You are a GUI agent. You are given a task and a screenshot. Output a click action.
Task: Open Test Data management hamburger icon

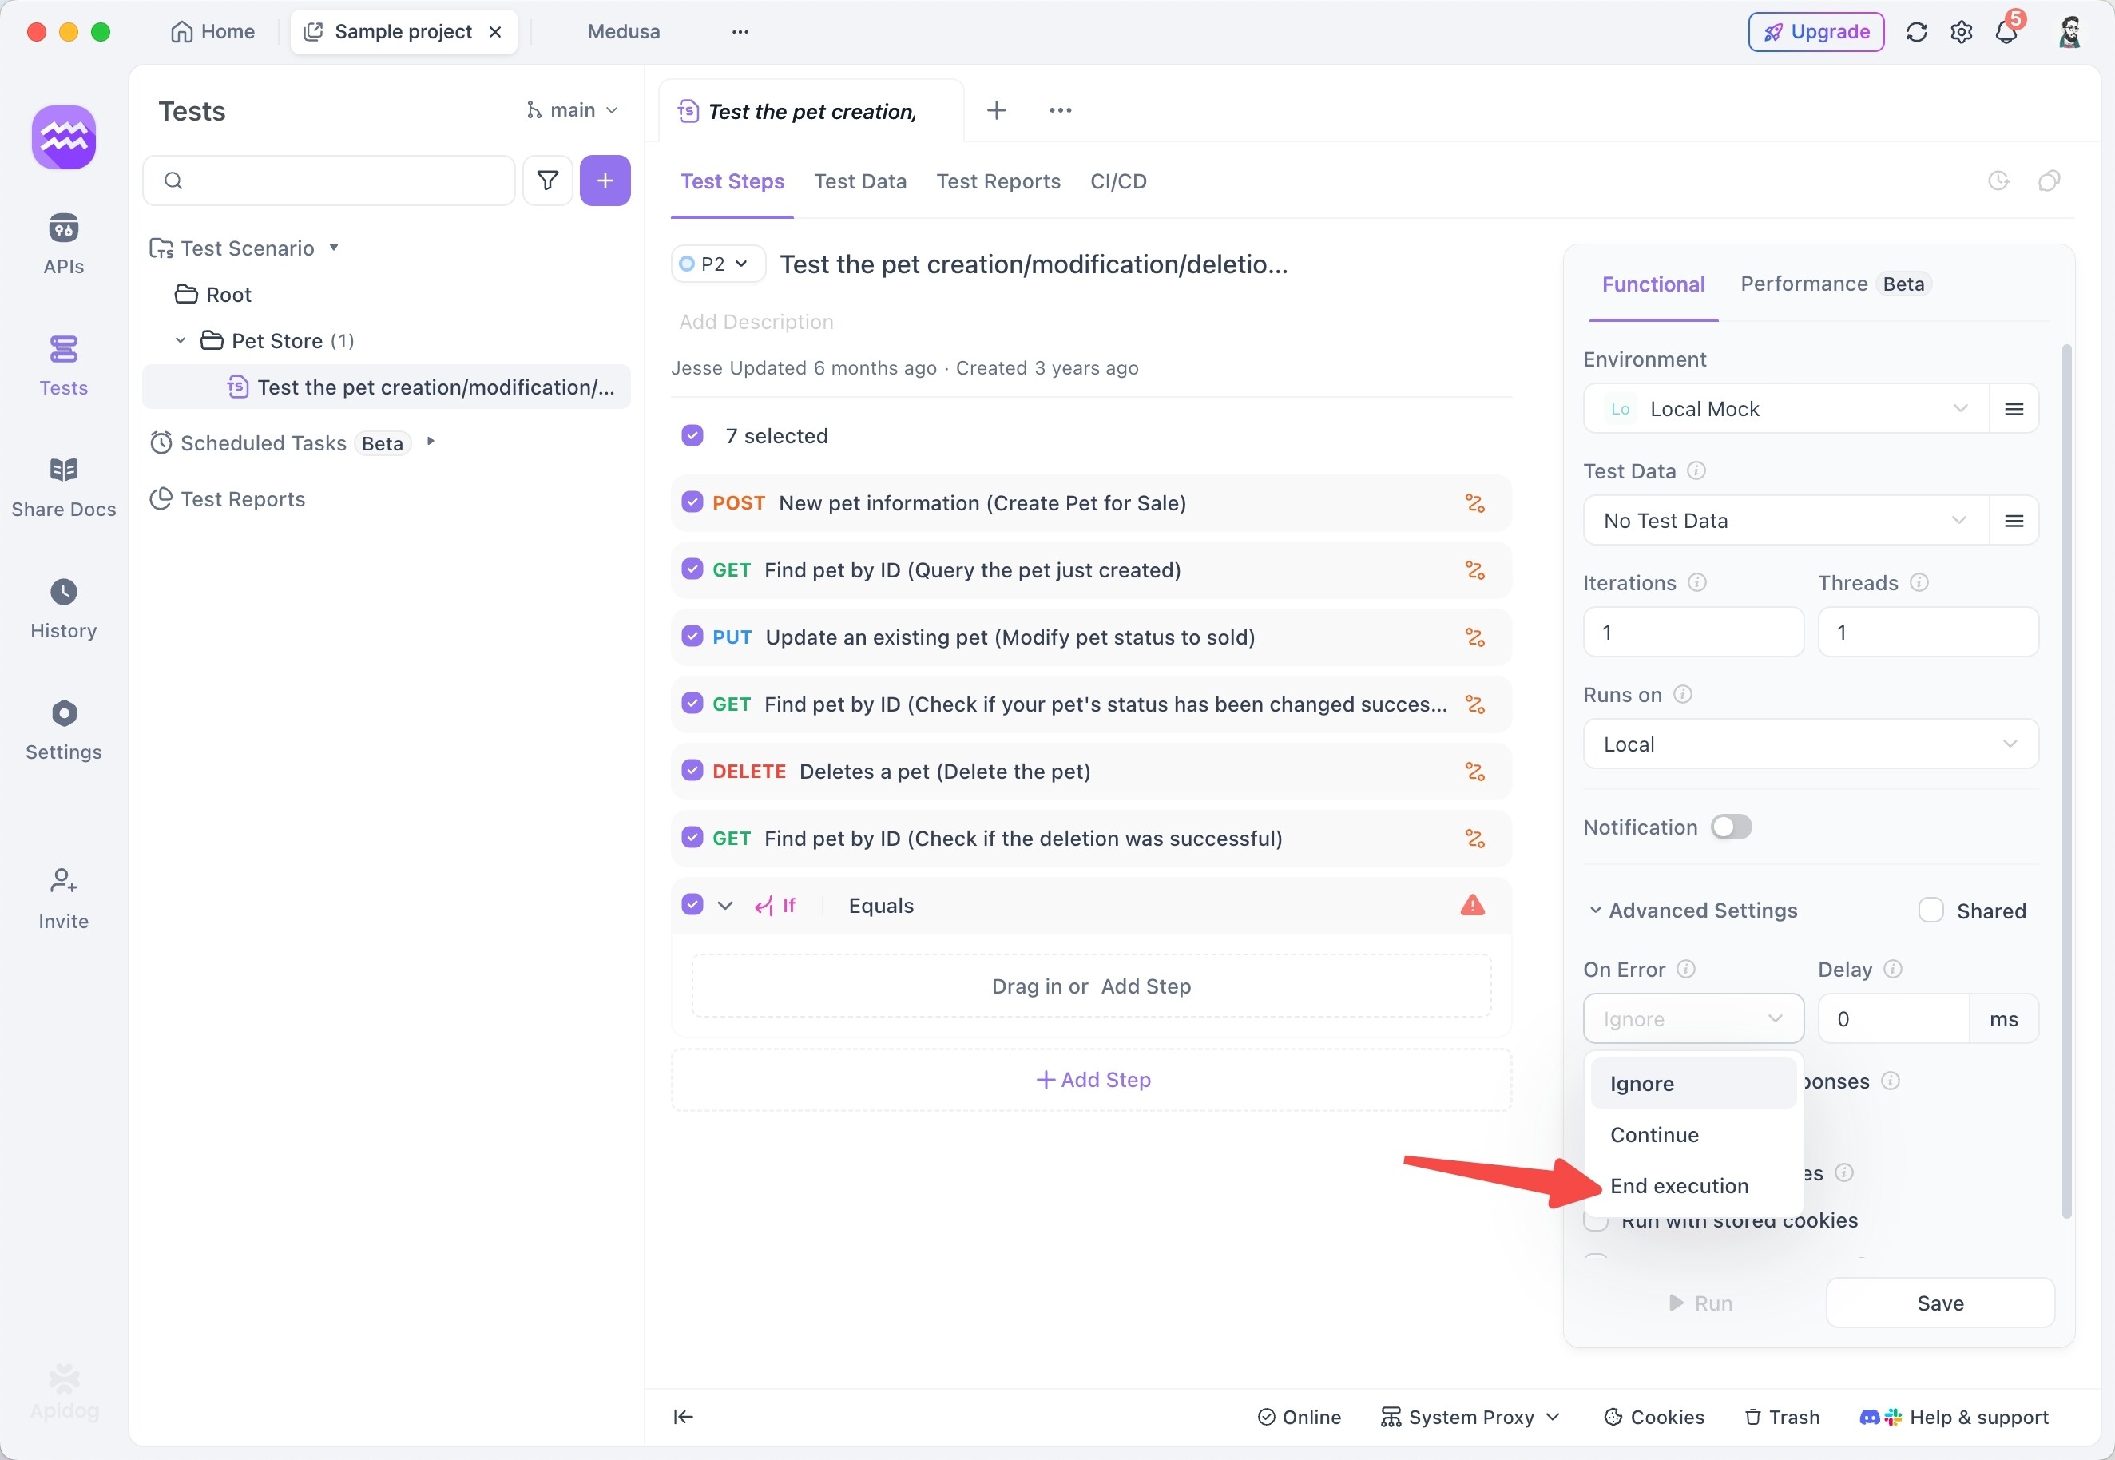(2013, 521)
